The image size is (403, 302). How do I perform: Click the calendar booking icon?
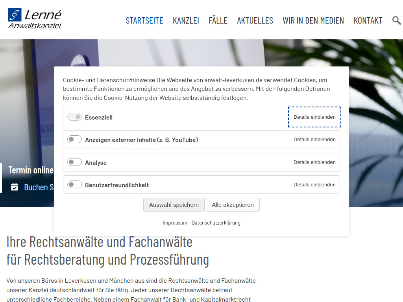click(15, 187)
